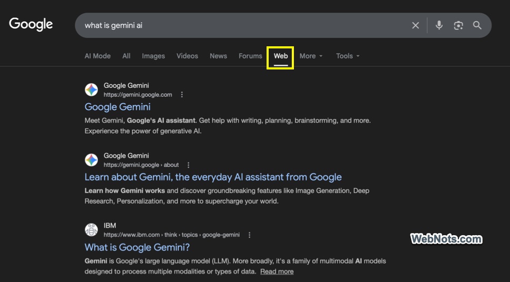The image size is (510, 282).
Task: Expand the More dropdown
Action: [x=311, y=56]
